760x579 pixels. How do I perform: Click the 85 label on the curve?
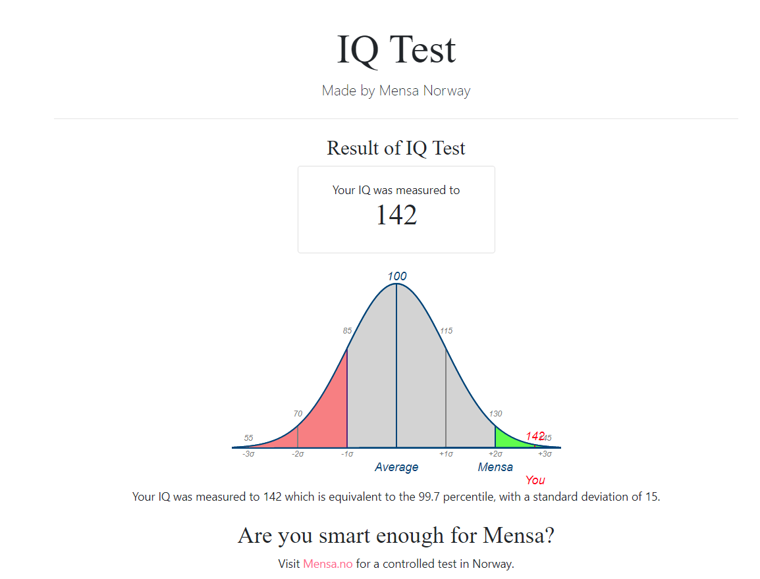347,331
